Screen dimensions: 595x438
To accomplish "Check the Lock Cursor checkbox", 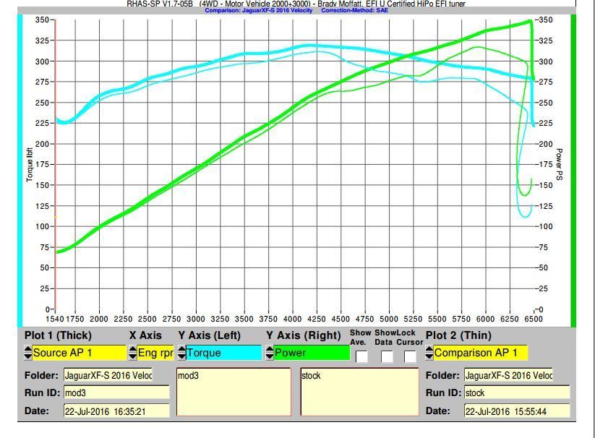I will pyautogui.click(x=410, y=356).
